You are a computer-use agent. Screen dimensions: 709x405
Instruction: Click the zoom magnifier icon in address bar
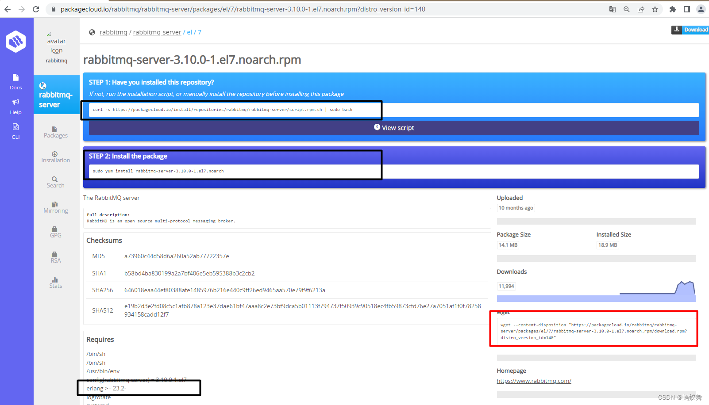coord(627,9)
